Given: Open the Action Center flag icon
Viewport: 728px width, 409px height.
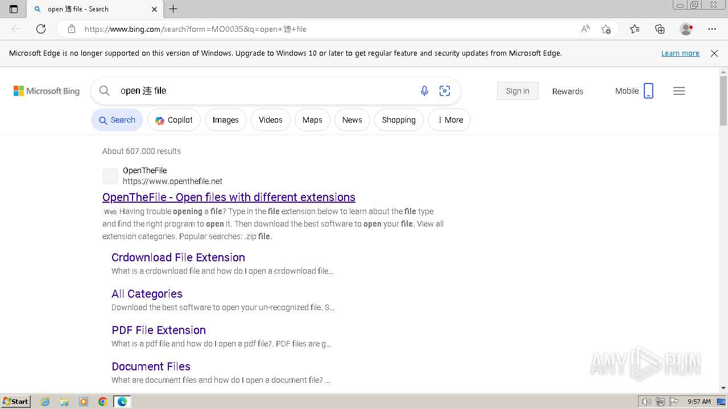Looking at the screenshot, I should tap(673, 402).
